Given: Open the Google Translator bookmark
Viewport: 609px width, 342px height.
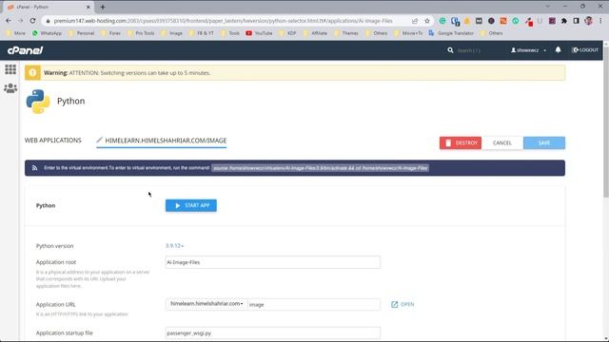Looking at the screenshot, I should tap(451, 33).
